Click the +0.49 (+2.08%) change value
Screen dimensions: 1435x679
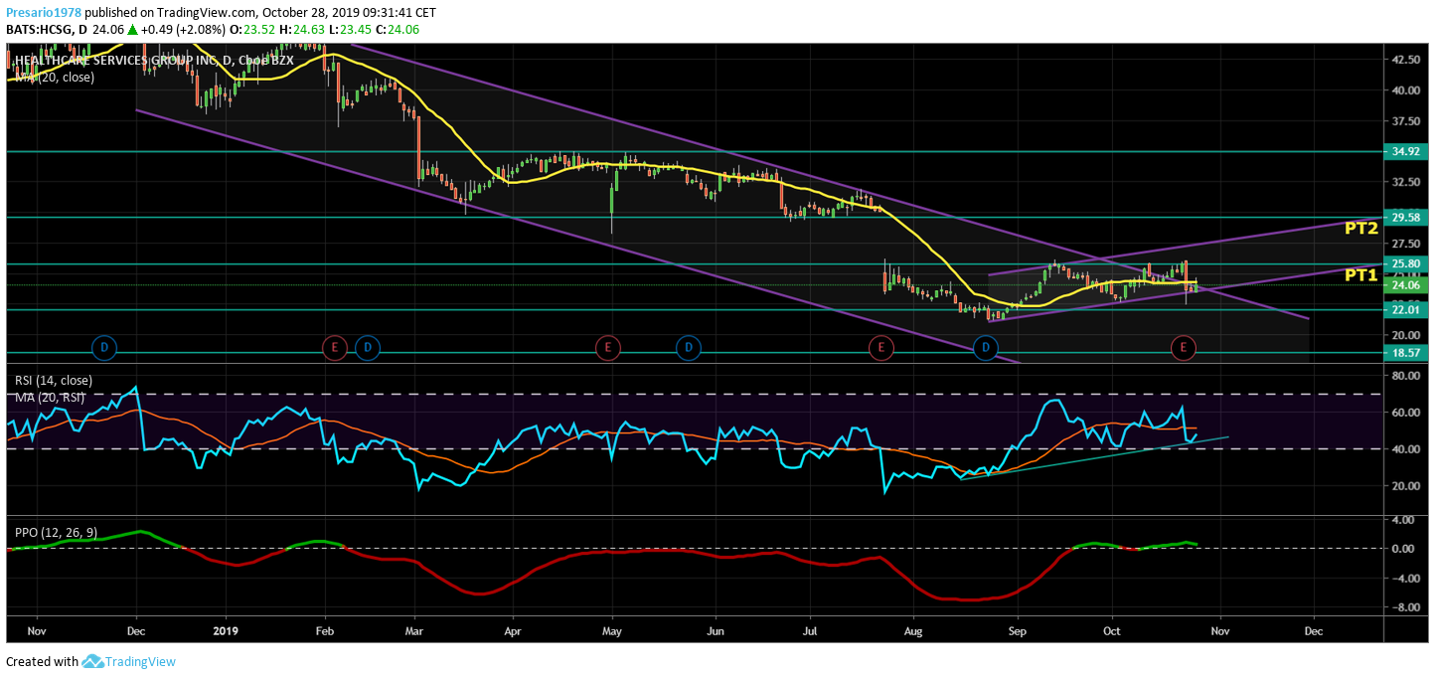pyautogui.click(x=184, y=30)
